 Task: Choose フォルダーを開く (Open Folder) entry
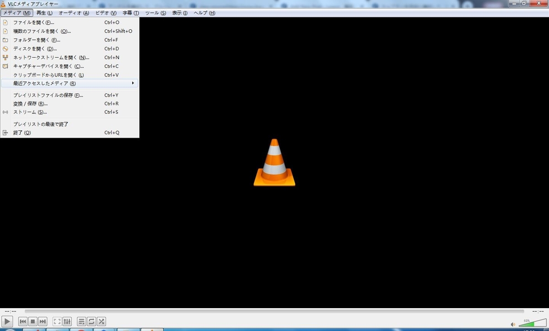tap(70, 40)
